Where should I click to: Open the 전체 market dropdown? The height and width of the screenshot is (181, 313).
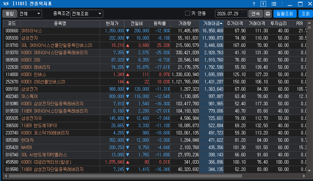[x=30, y=14]
